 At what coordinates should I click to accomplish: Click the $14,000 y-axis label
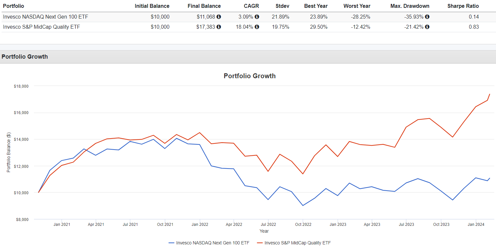(21, 139)
